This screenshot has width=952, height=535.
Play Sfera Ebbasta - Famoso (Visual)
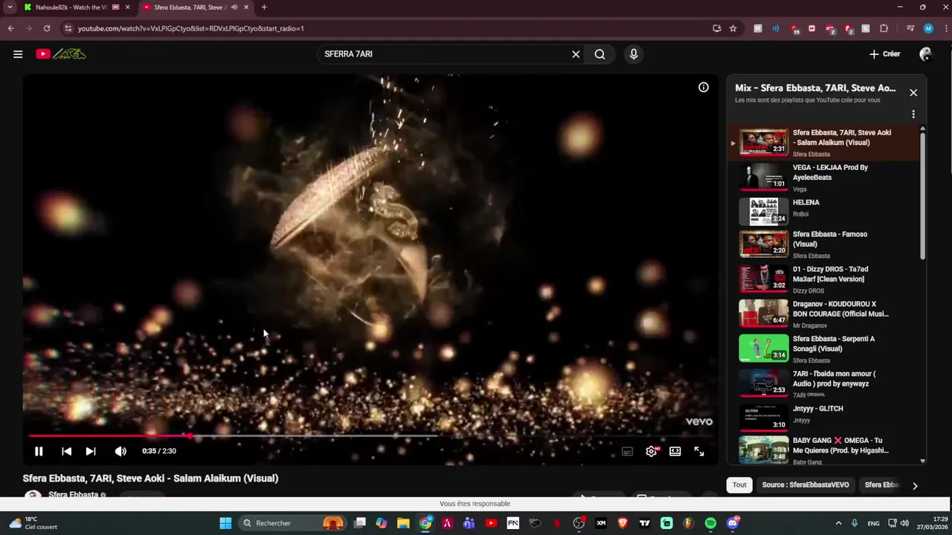click(824, 244)
